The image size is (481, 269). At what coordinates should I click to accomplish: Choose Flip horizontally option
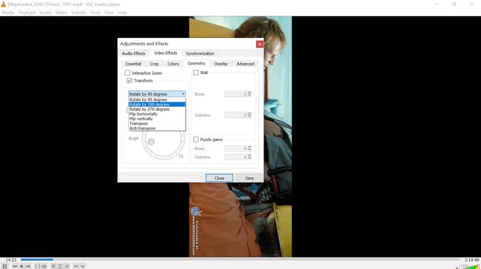[157, 114]
